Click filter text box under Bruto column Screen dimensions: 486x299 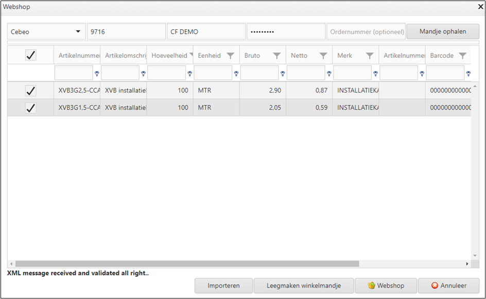click(259, 73)
